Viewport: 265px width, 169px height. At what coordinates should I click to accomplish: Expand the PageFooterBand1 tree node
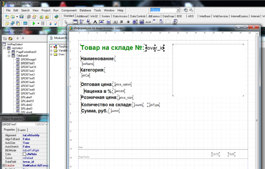(x=9, y=52)
